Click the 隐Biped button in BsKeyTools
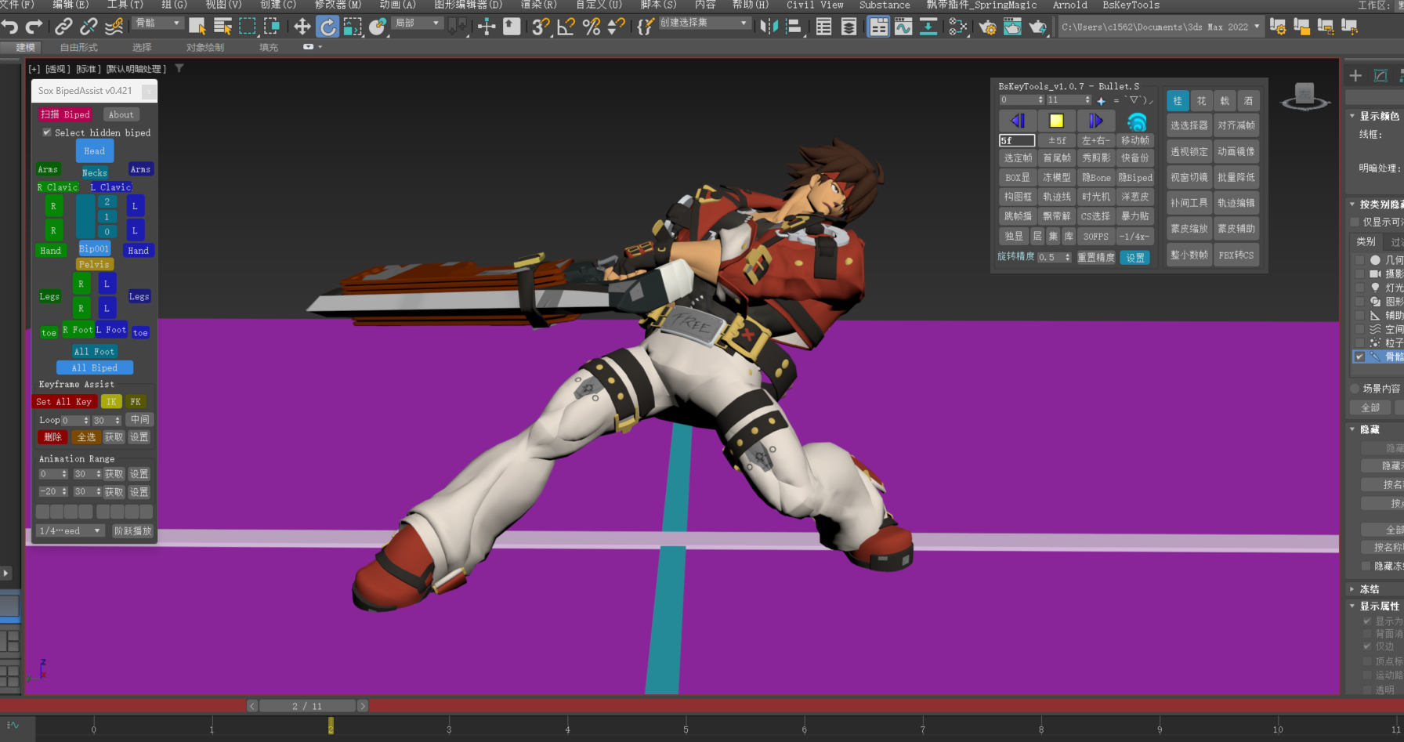Screen dimensions: 1404x742 pyautogui.click(x=1135, y=178)
